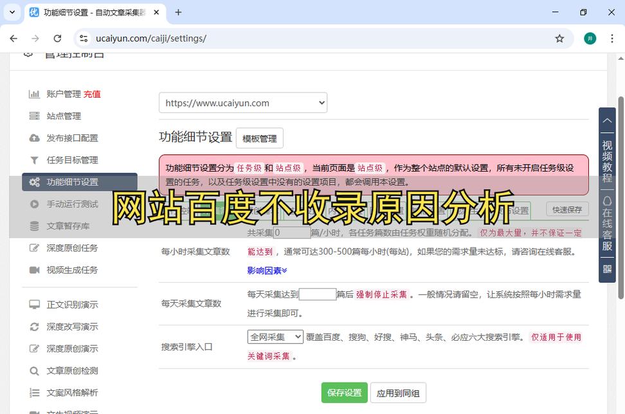Reload the page using the refresh icon
This screenshot has width=625, height=414.
pos(57,39)
